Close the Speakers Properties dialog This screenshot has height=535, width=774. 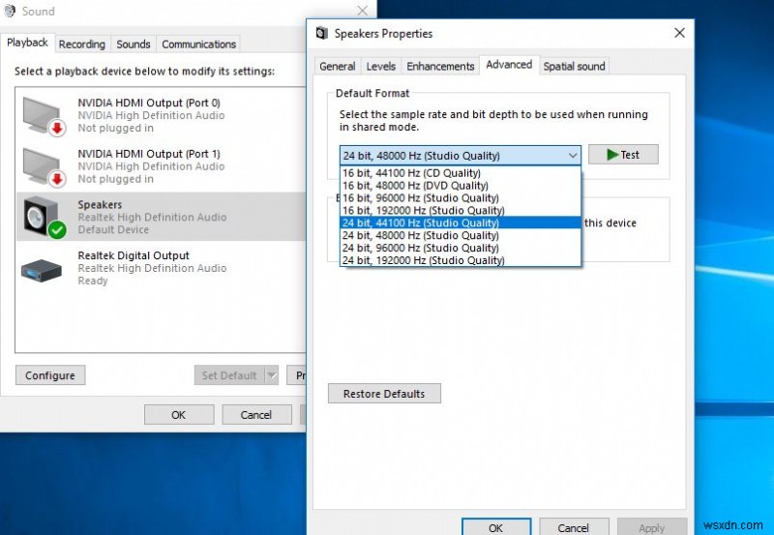pos(679,33)
